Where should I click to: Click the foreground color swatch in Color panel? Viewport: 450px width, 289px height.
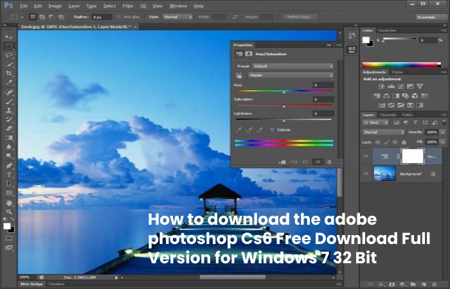tap(366, 40)
